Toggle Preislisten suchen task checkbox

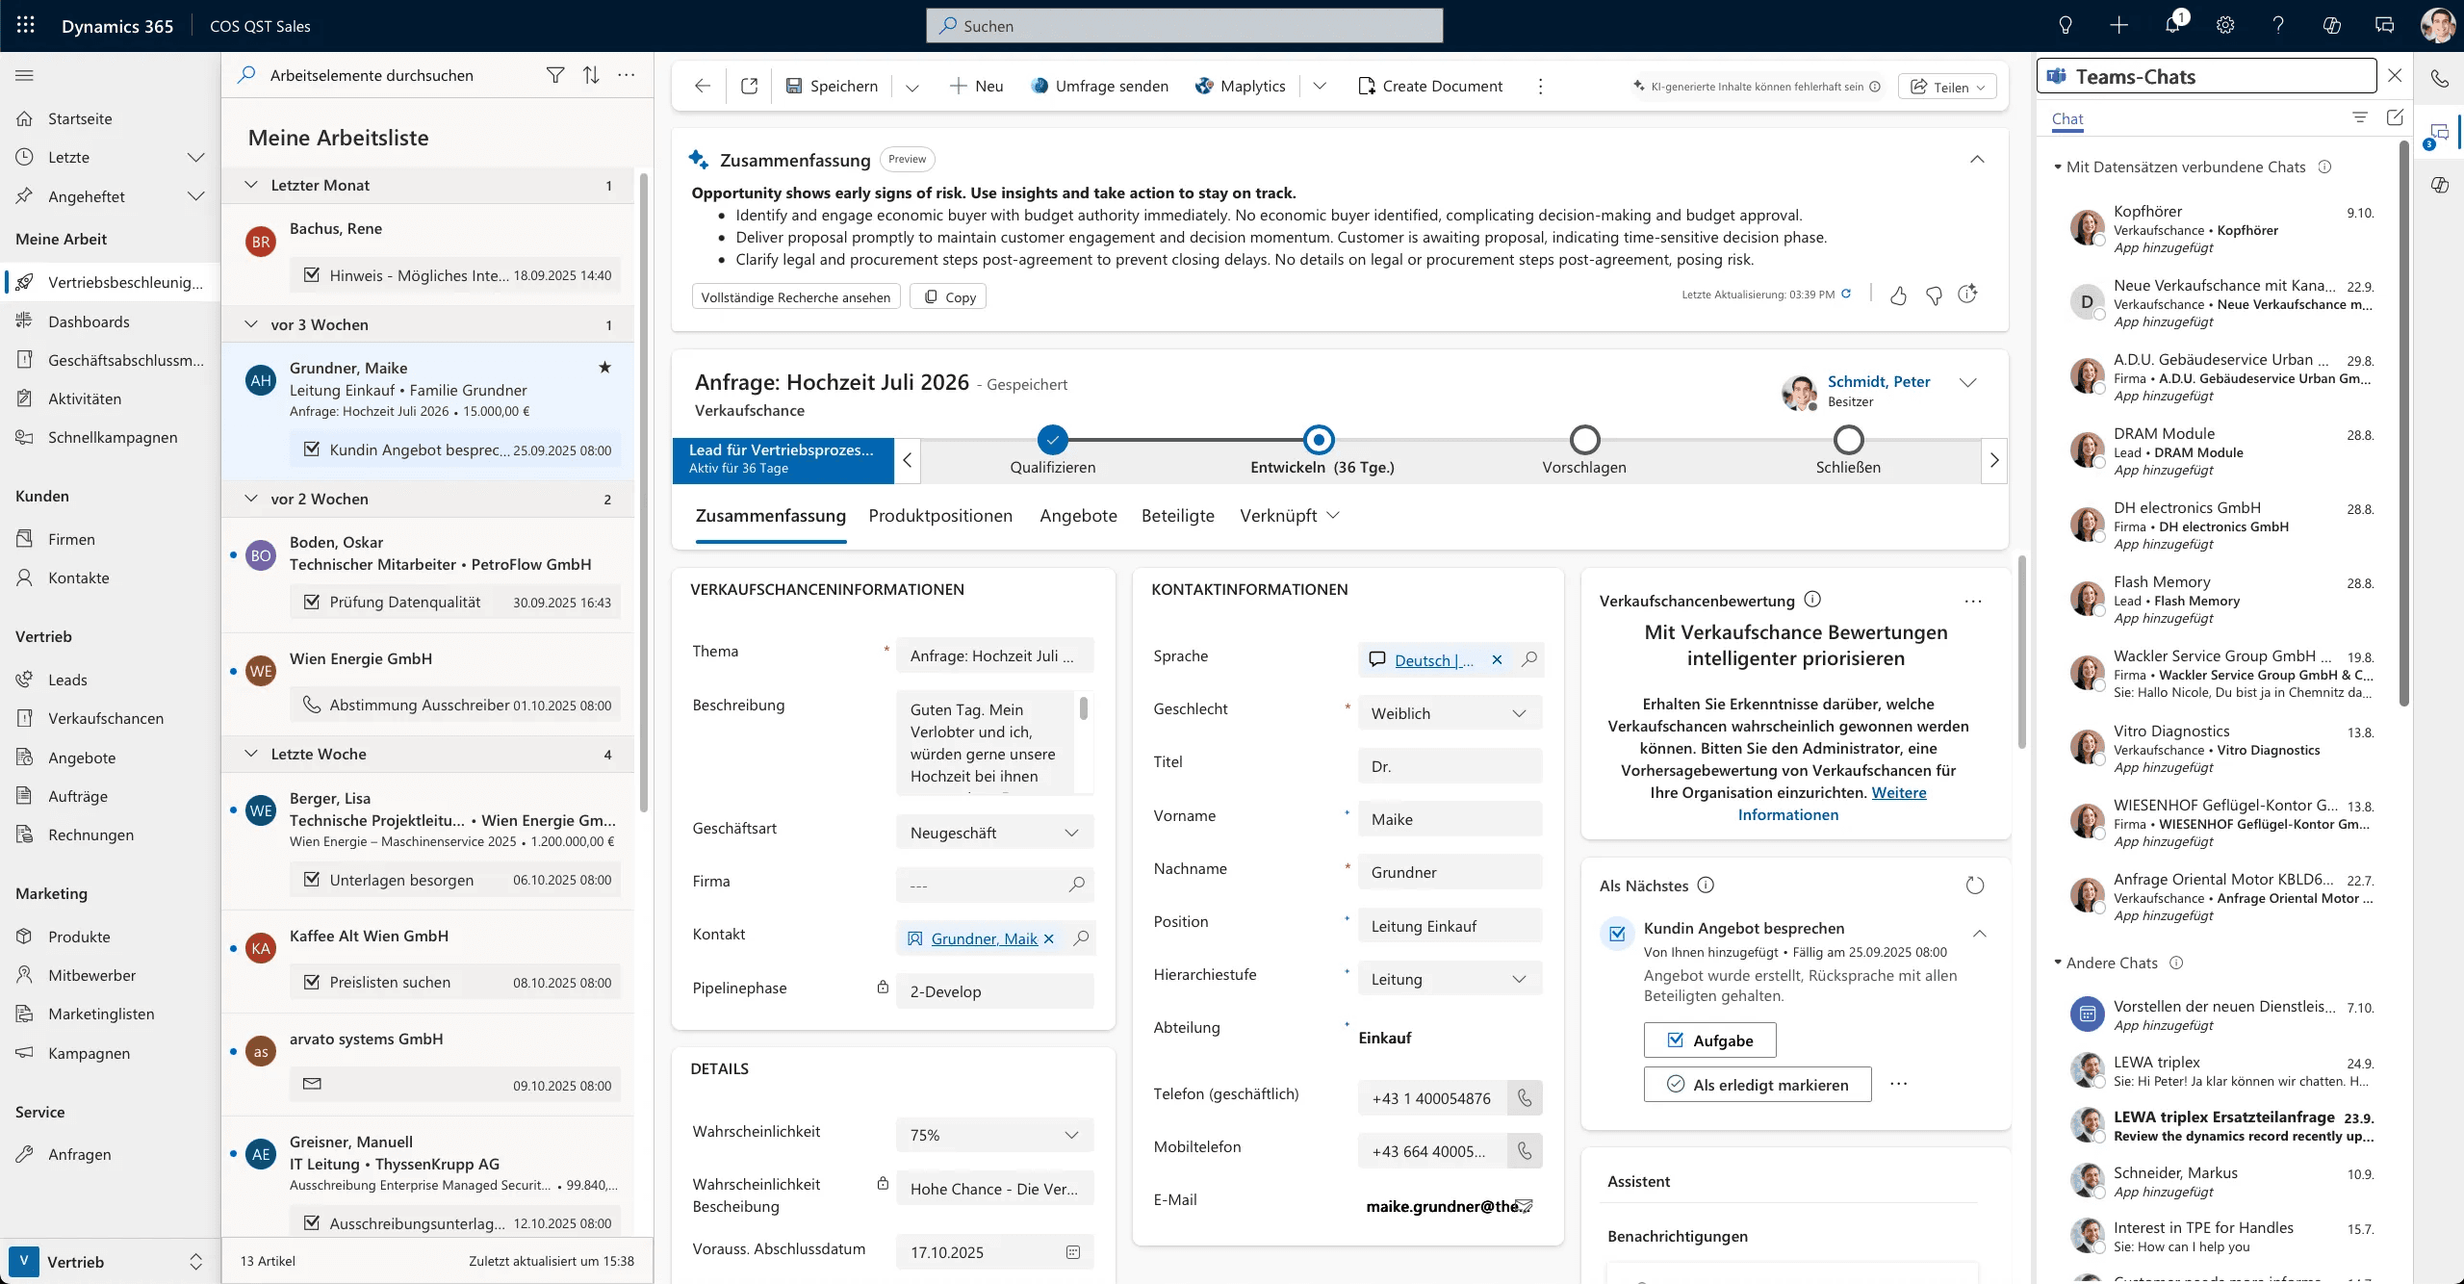pos(312,982)
